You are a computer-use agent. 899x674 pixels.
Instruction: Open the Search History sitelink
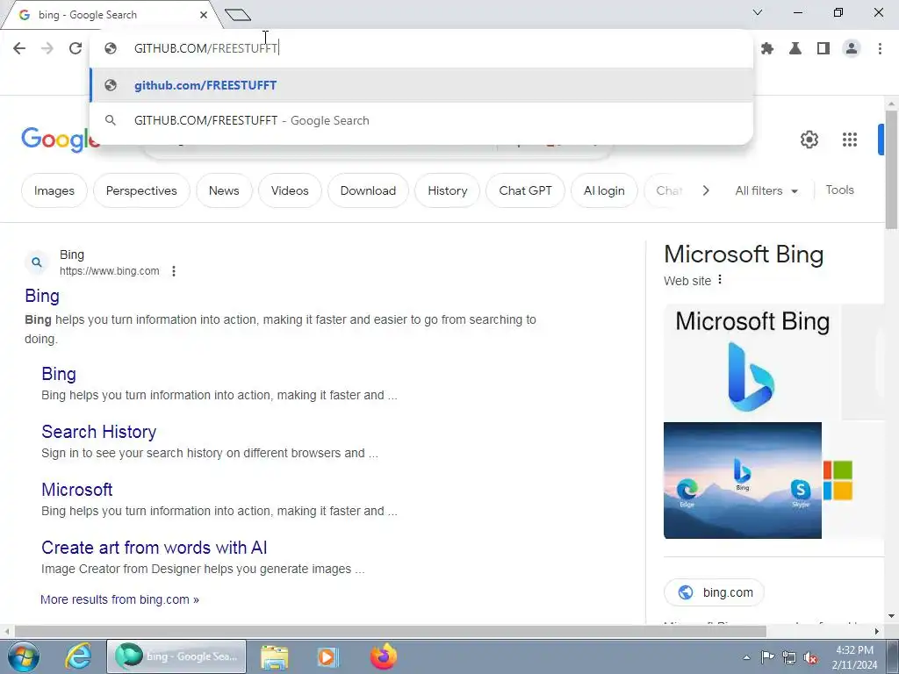click(98, 432)
